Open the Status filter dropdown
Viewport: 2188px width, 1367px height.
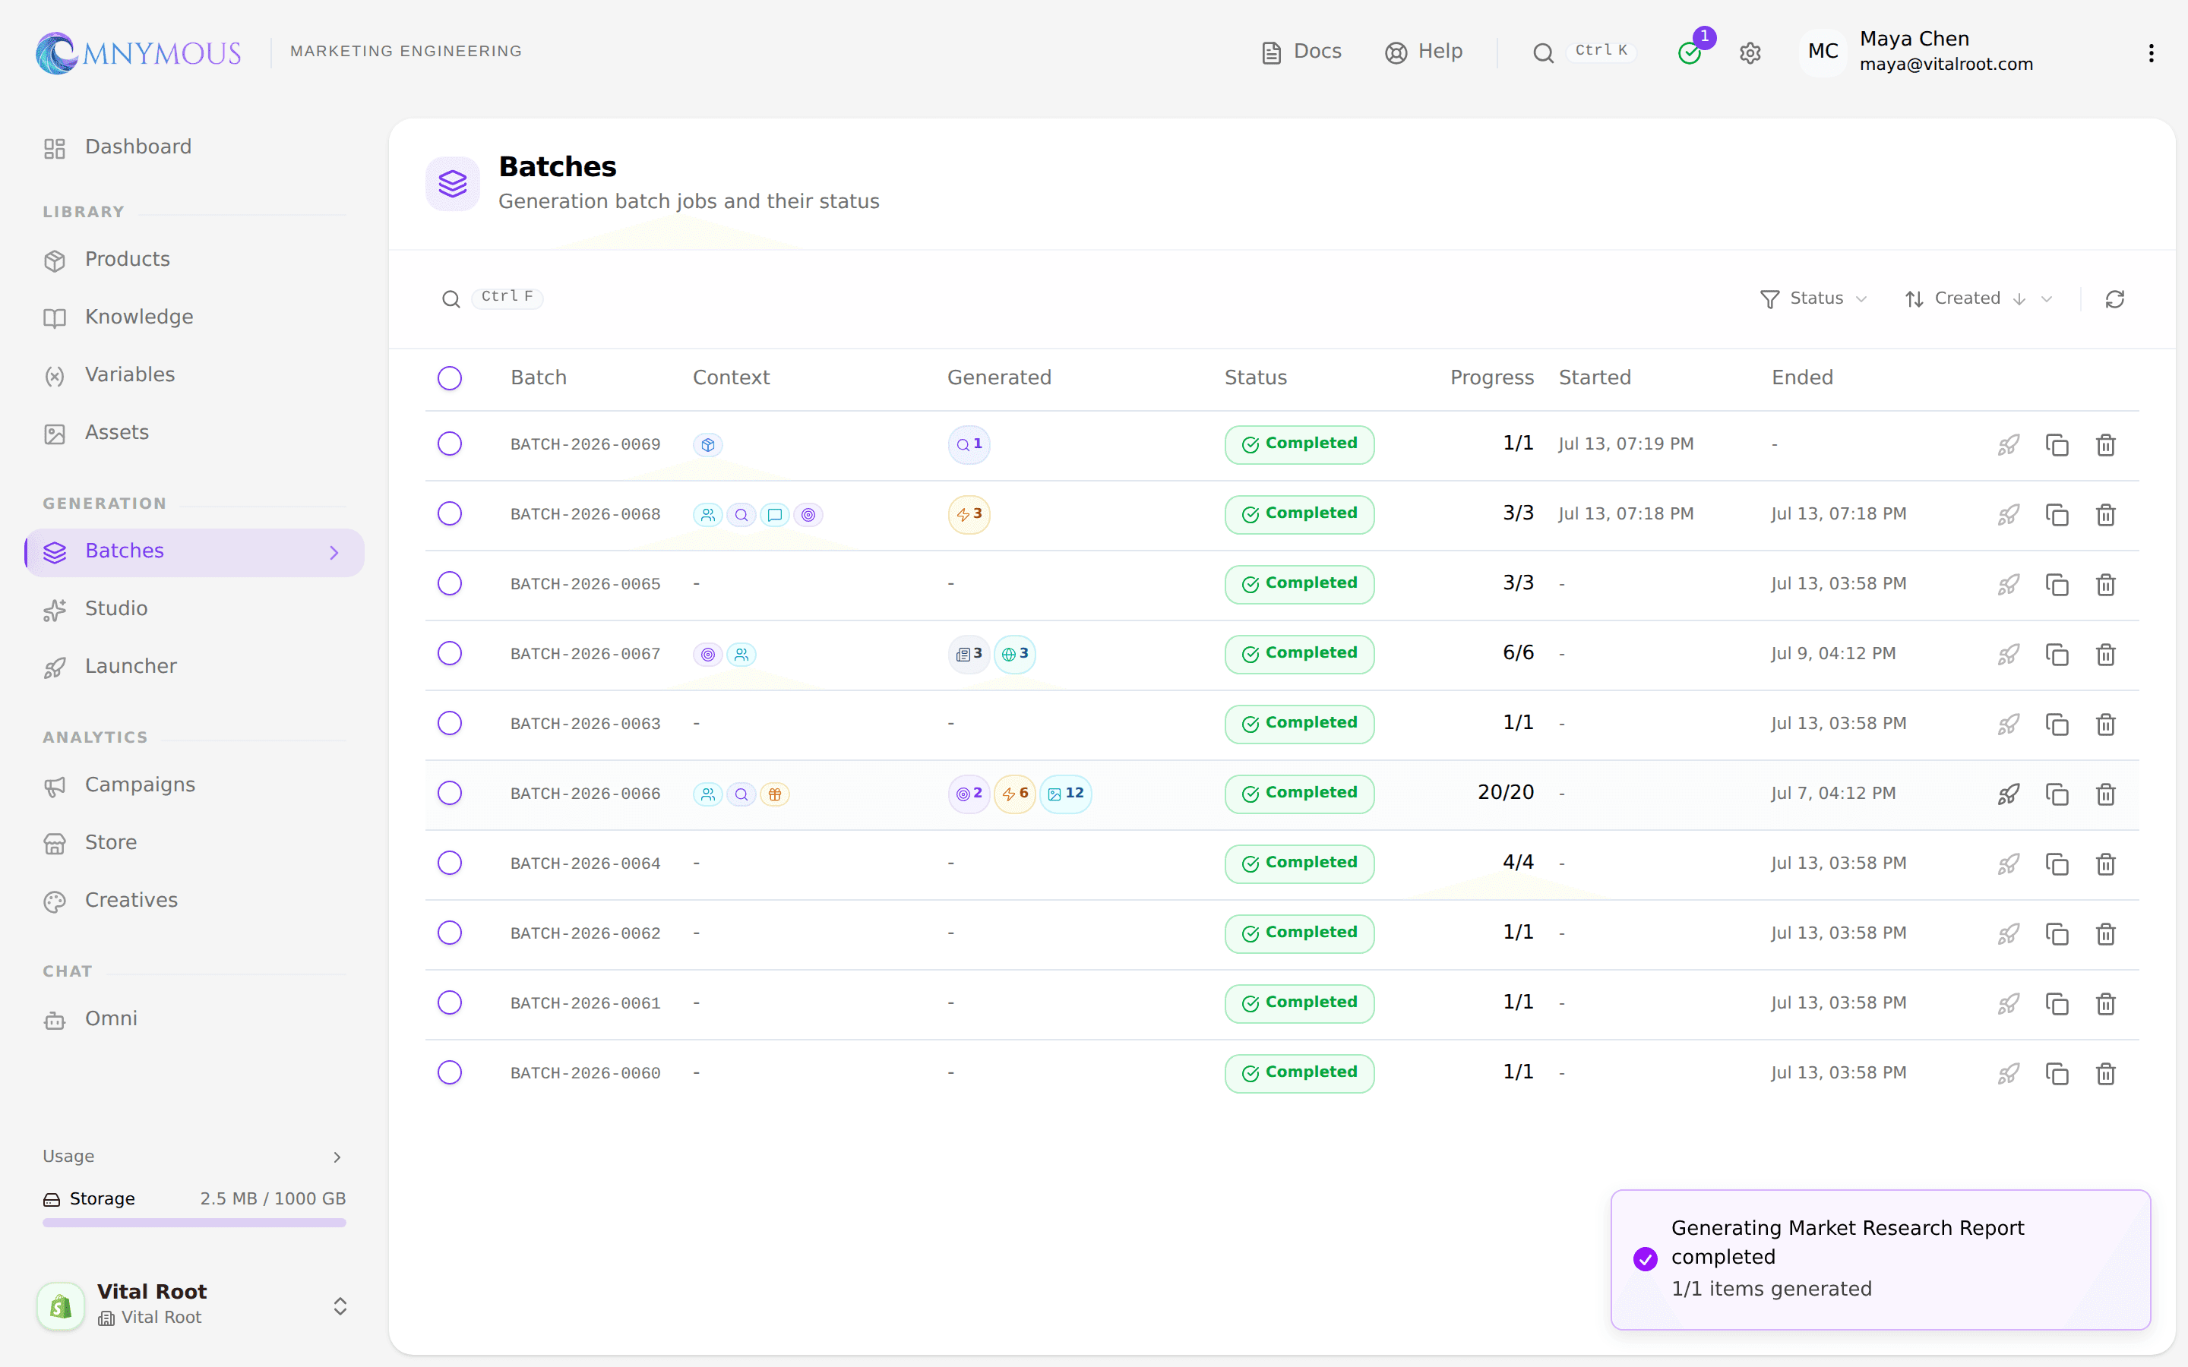[1813, 299]
